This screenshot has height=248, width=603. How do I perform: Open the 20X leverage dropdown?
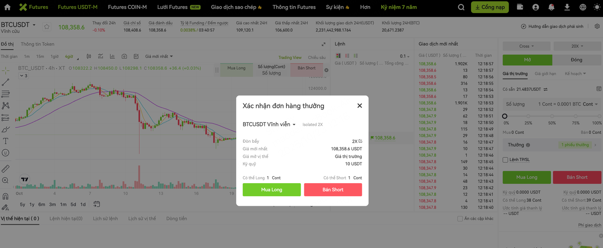pos(578,46)
